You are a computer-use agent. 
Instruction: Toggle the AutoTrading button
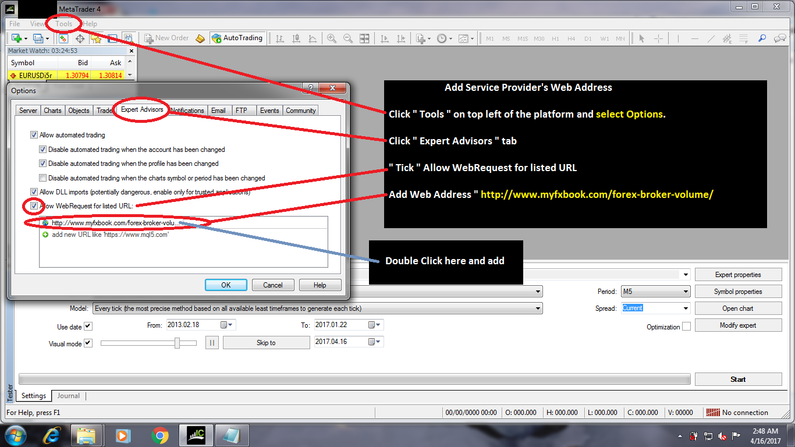237,38
